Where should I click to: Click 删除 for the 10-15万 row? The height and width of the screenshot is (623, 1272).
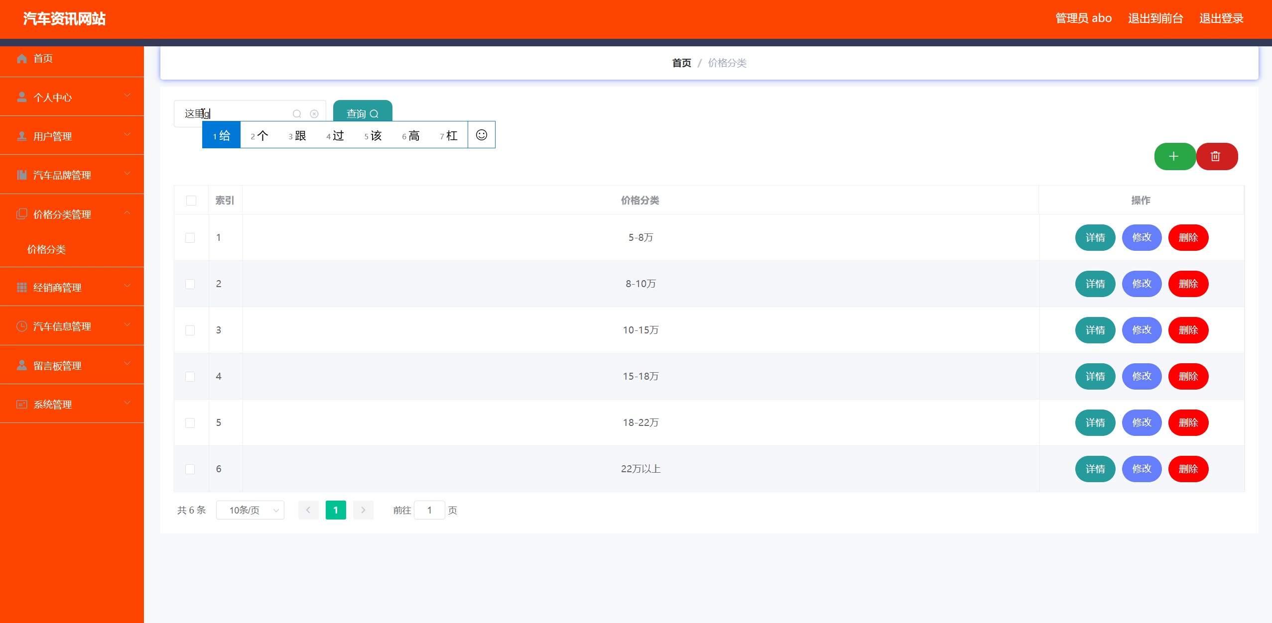coord(1188,330)
